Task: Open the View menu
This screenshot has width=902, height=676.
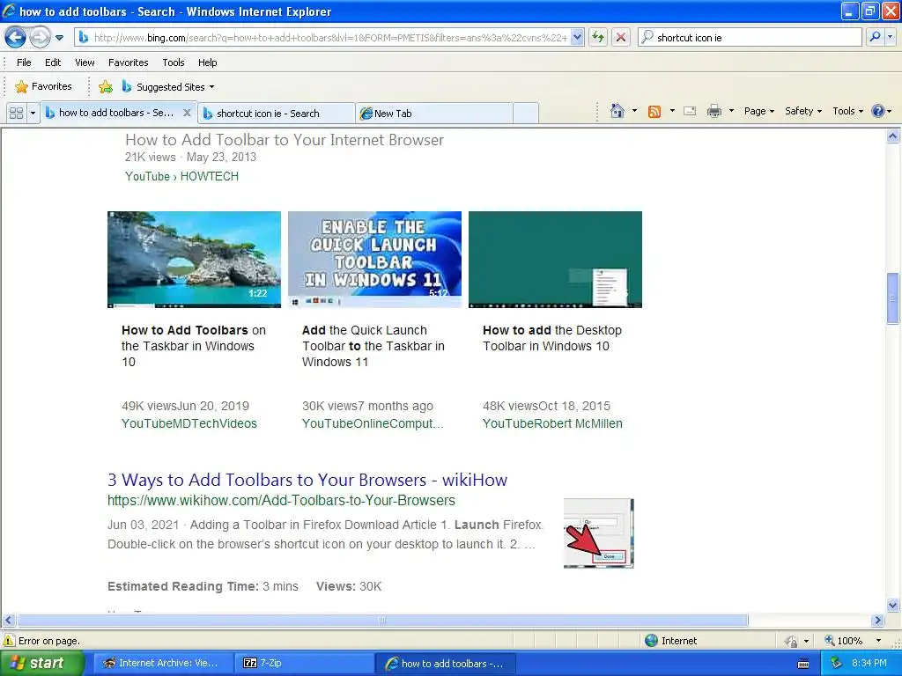Action: point(85,62)
